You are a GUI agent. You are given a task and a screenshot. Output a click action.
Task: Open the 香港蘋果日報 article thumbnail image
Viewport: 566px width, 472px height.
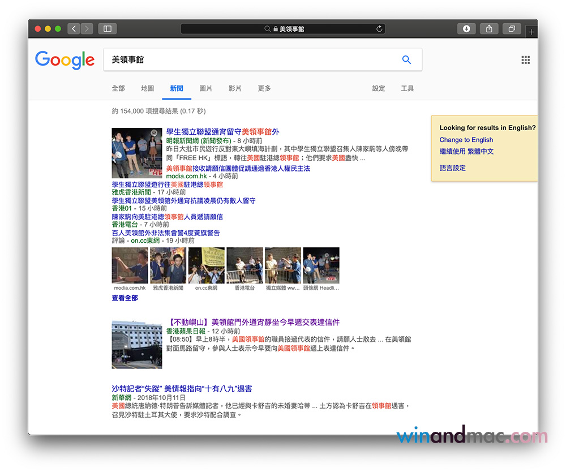coord(137,344)
